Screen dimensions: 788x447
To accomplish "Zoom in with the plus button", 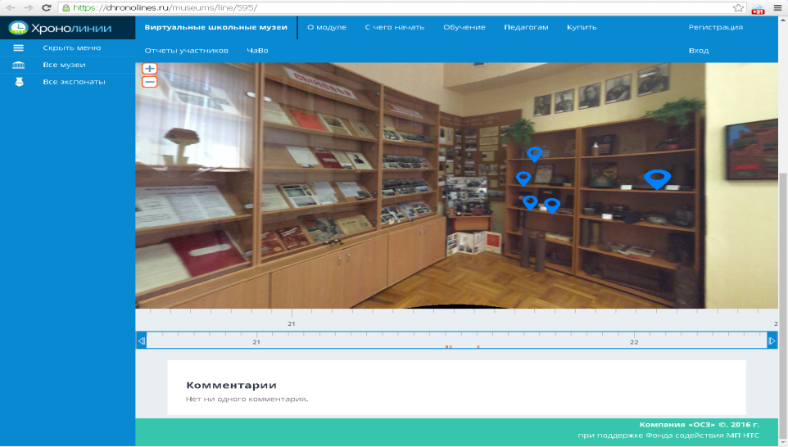I will point(149,68).
